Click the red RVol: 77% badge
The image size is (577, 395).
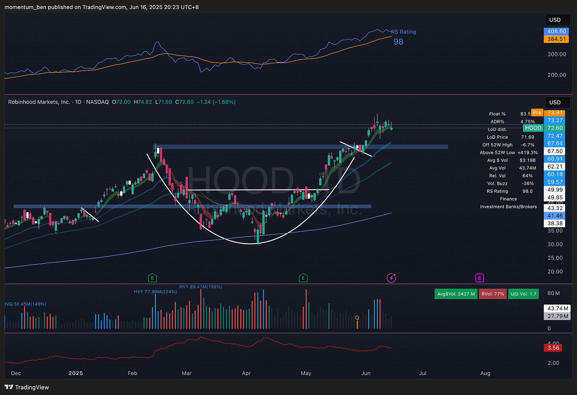pyautogui.click(x=493, y=294)
